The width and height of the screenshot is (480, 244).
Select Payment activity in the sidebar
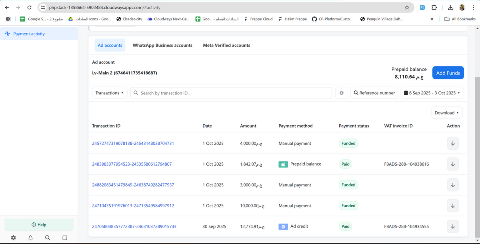coord(39,34)
